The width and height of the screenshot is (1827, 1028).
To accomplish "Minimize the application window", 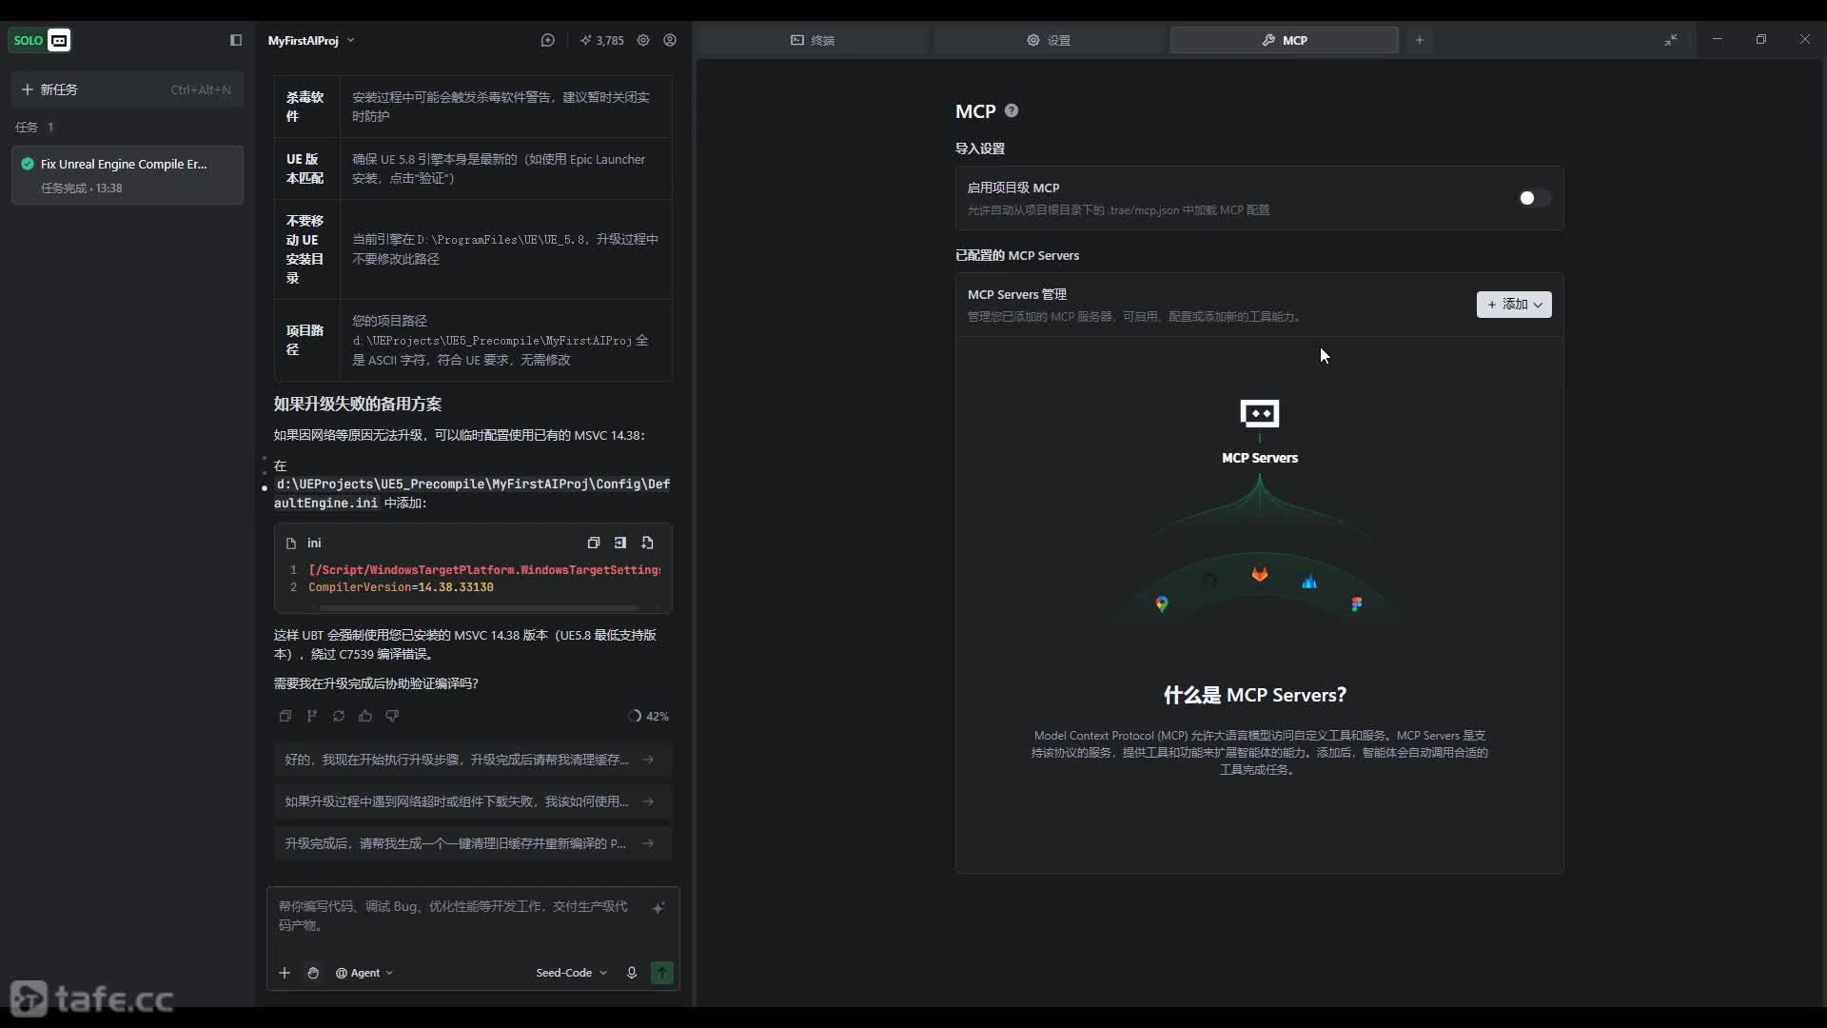I will [1718, 39].
